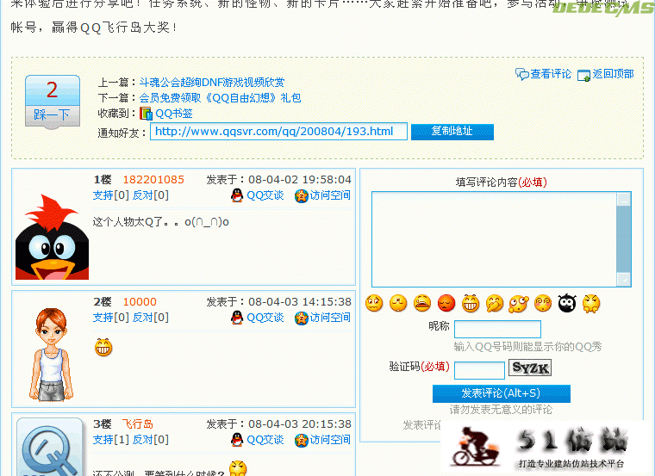Insert the tenth fists-up angry emoticon
The height and width of the screenshot is (476, 655).
click(x=591, y=303)
